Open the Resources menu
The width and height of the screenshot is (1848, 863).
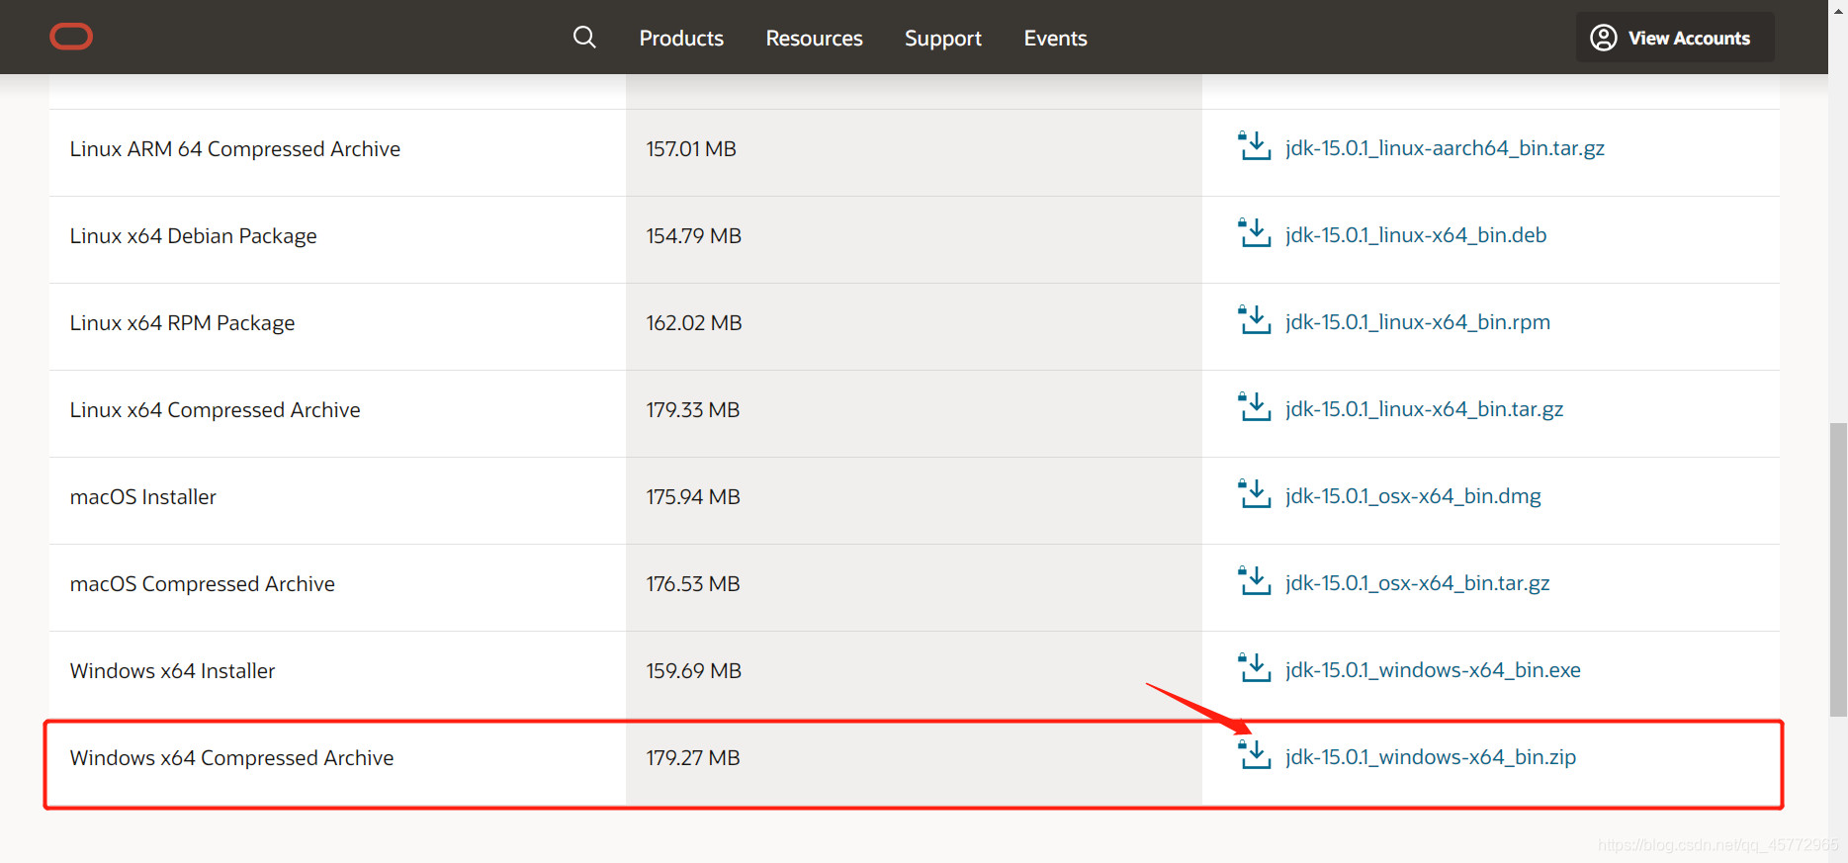point(814,38)
